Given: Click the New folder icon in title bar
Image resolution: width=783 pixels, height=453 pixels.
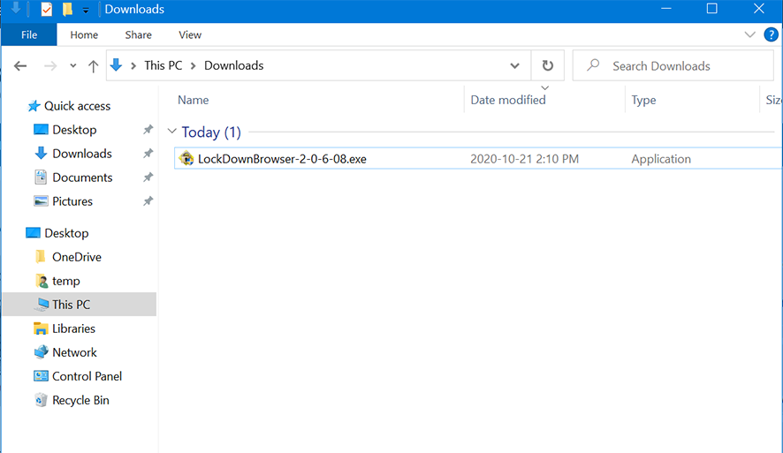Looking at the screenshot, I should (x=67, y=9).
